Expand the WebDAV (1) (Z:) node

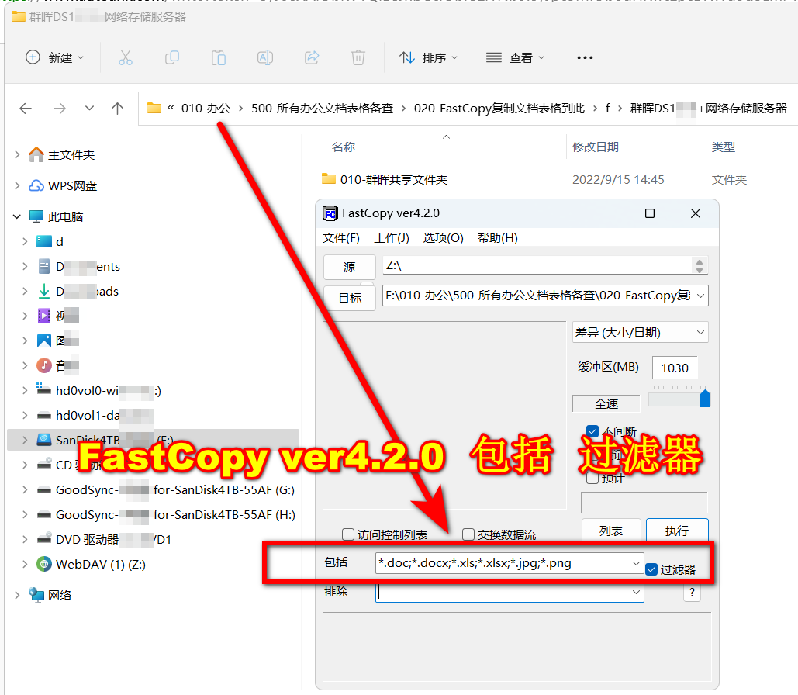[25, 564]
